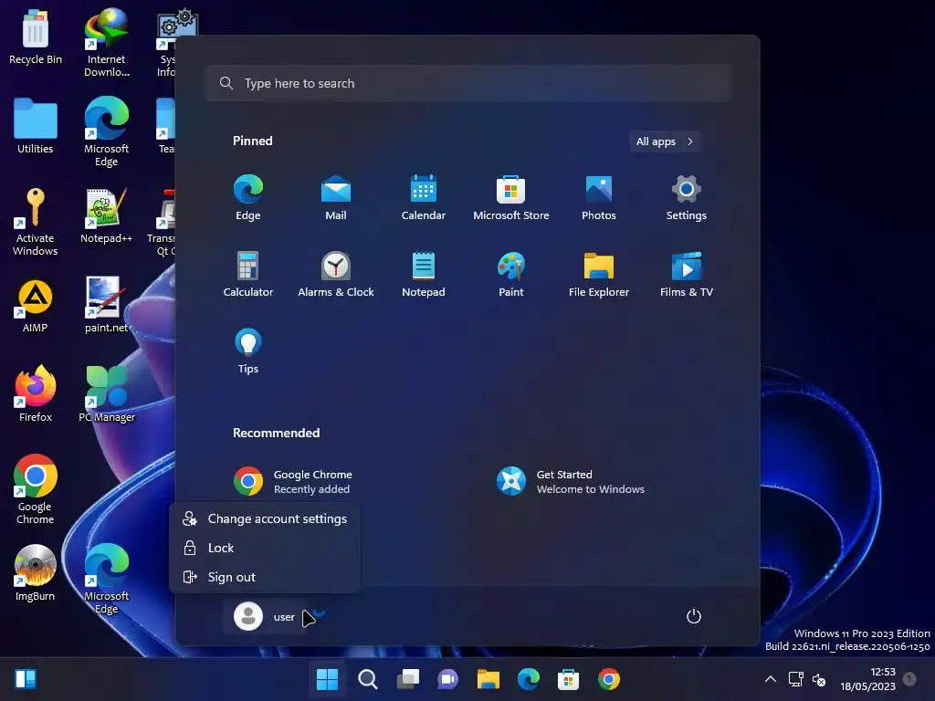935x701 pixels.
Task: Select AIMP desktop shortcut
Action: (x=36, y=305)
